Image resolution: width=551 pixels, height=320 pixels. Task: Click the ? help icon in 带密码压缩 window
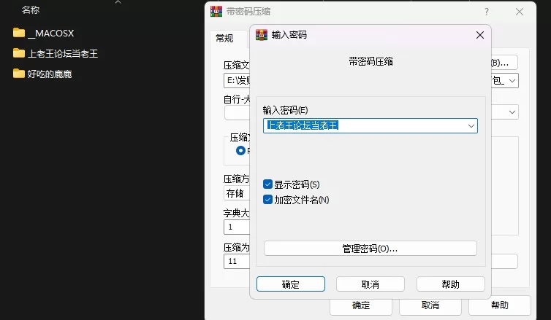tap(487, 12)
